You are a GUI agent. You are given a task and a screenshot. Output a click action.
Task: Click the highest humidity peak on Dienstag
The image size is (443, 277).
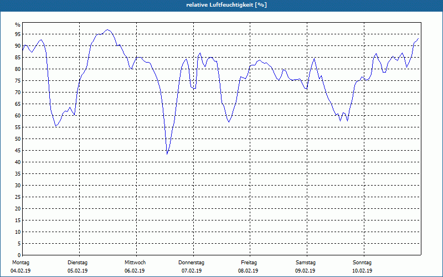tap(107, 29)
